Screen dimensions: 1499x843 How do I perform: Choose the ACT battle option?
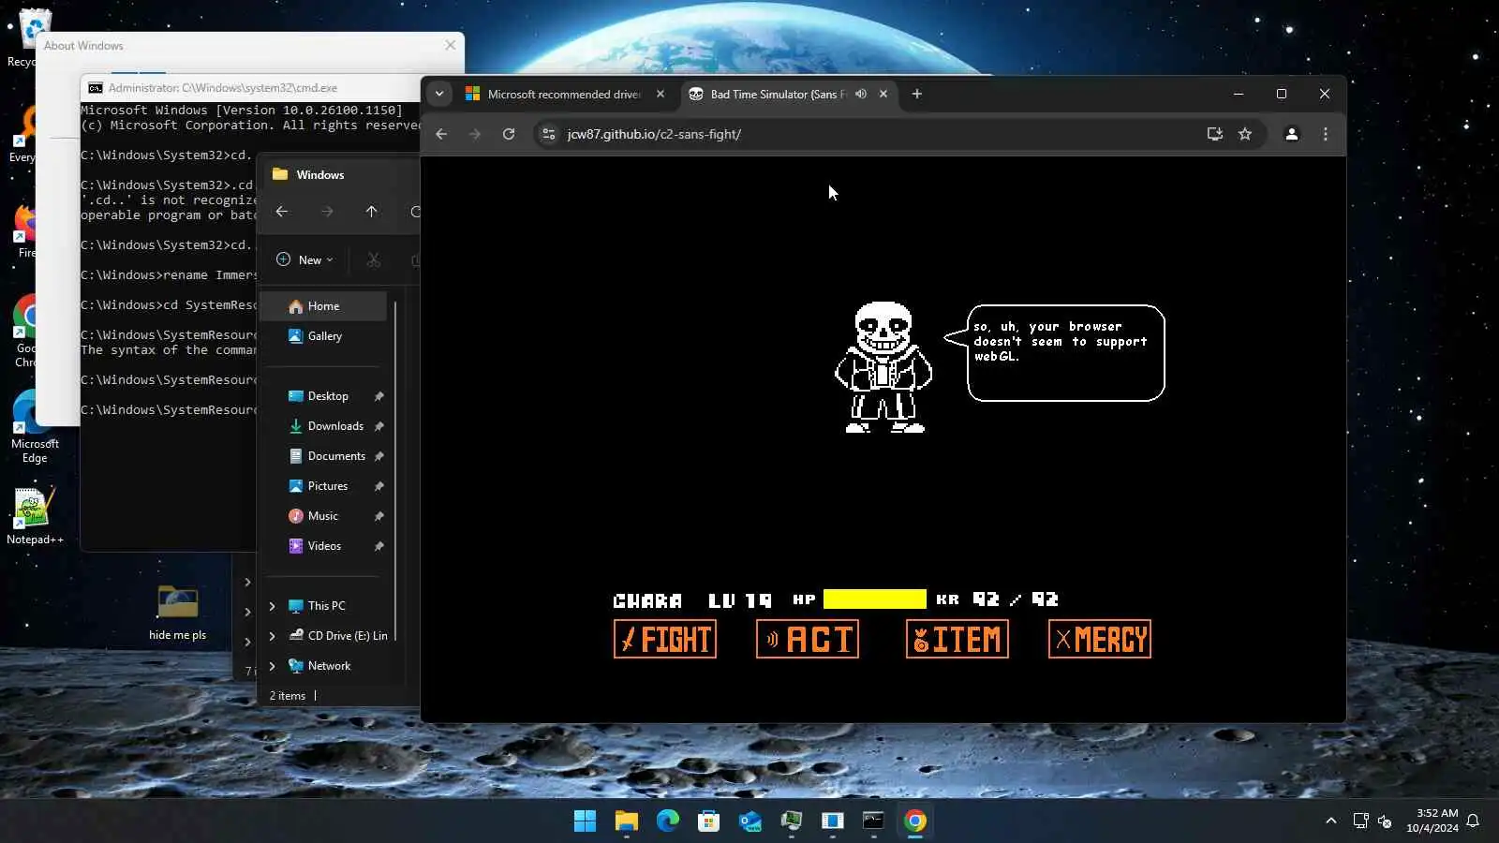808,639
